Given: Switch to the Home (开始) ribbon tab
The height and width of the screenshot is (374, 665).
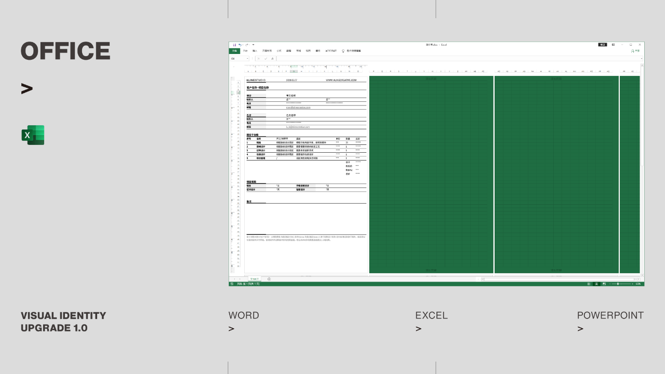Looking at the screenshot, I should click(245, 51).
